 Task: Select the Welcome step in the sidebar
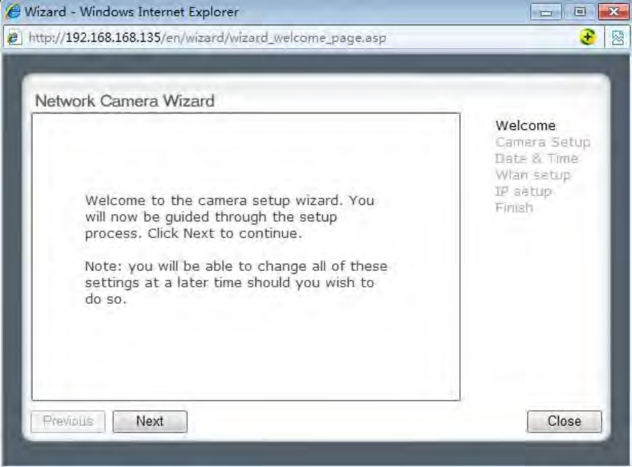[525, 126]
